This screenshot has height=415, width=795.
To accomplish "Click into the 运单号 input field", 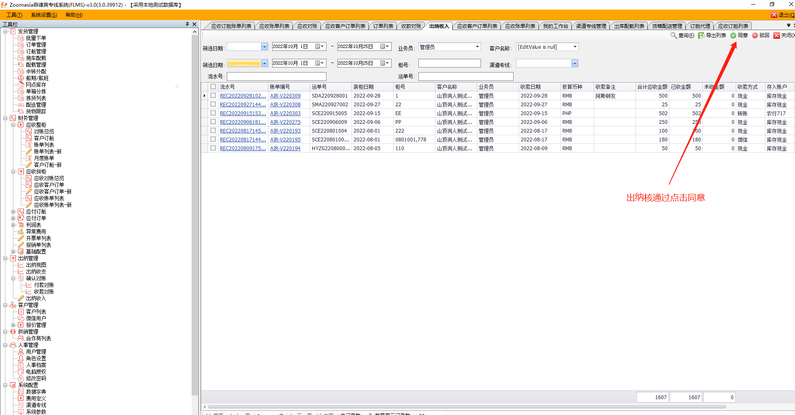I will pos(466,76).
